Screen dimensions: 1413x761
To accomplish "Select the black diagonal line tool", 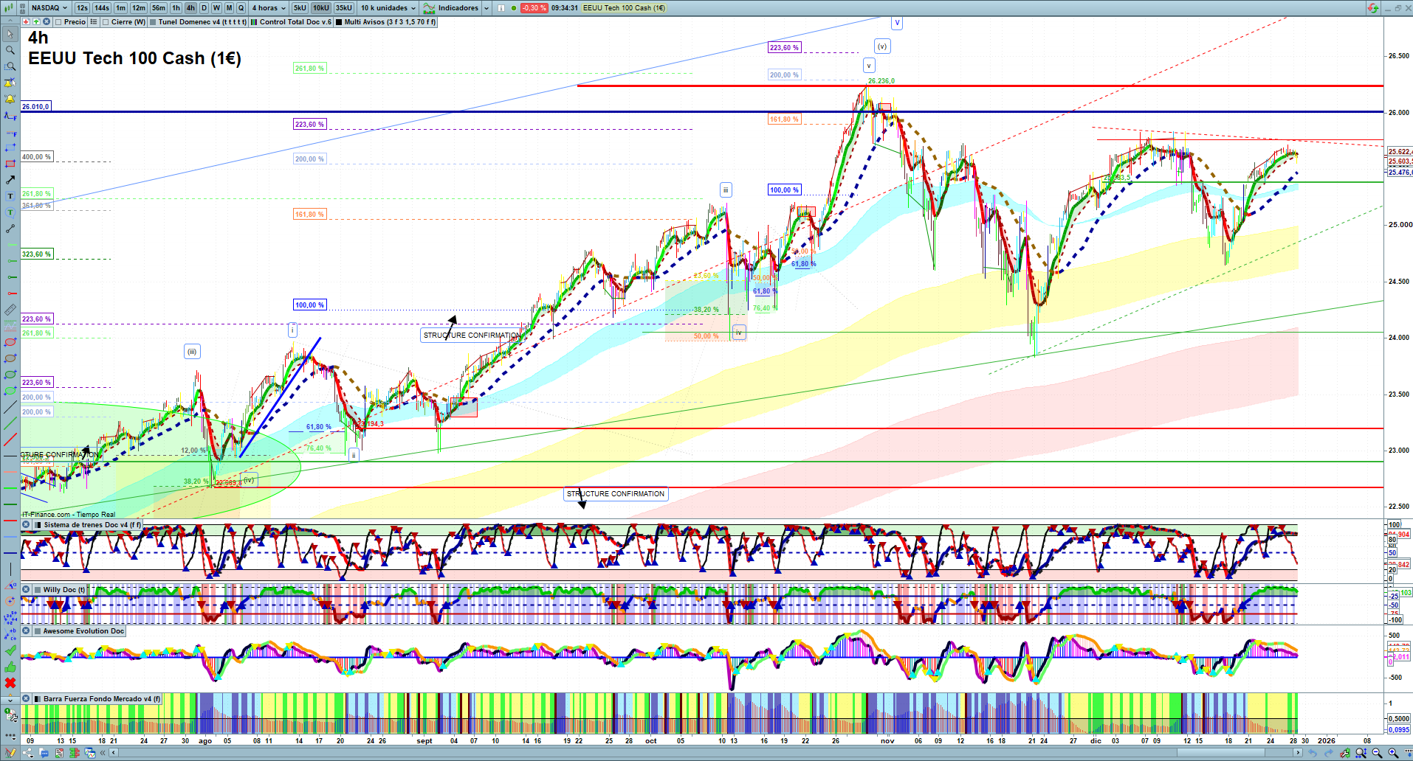I will click(x=10, y=407).
